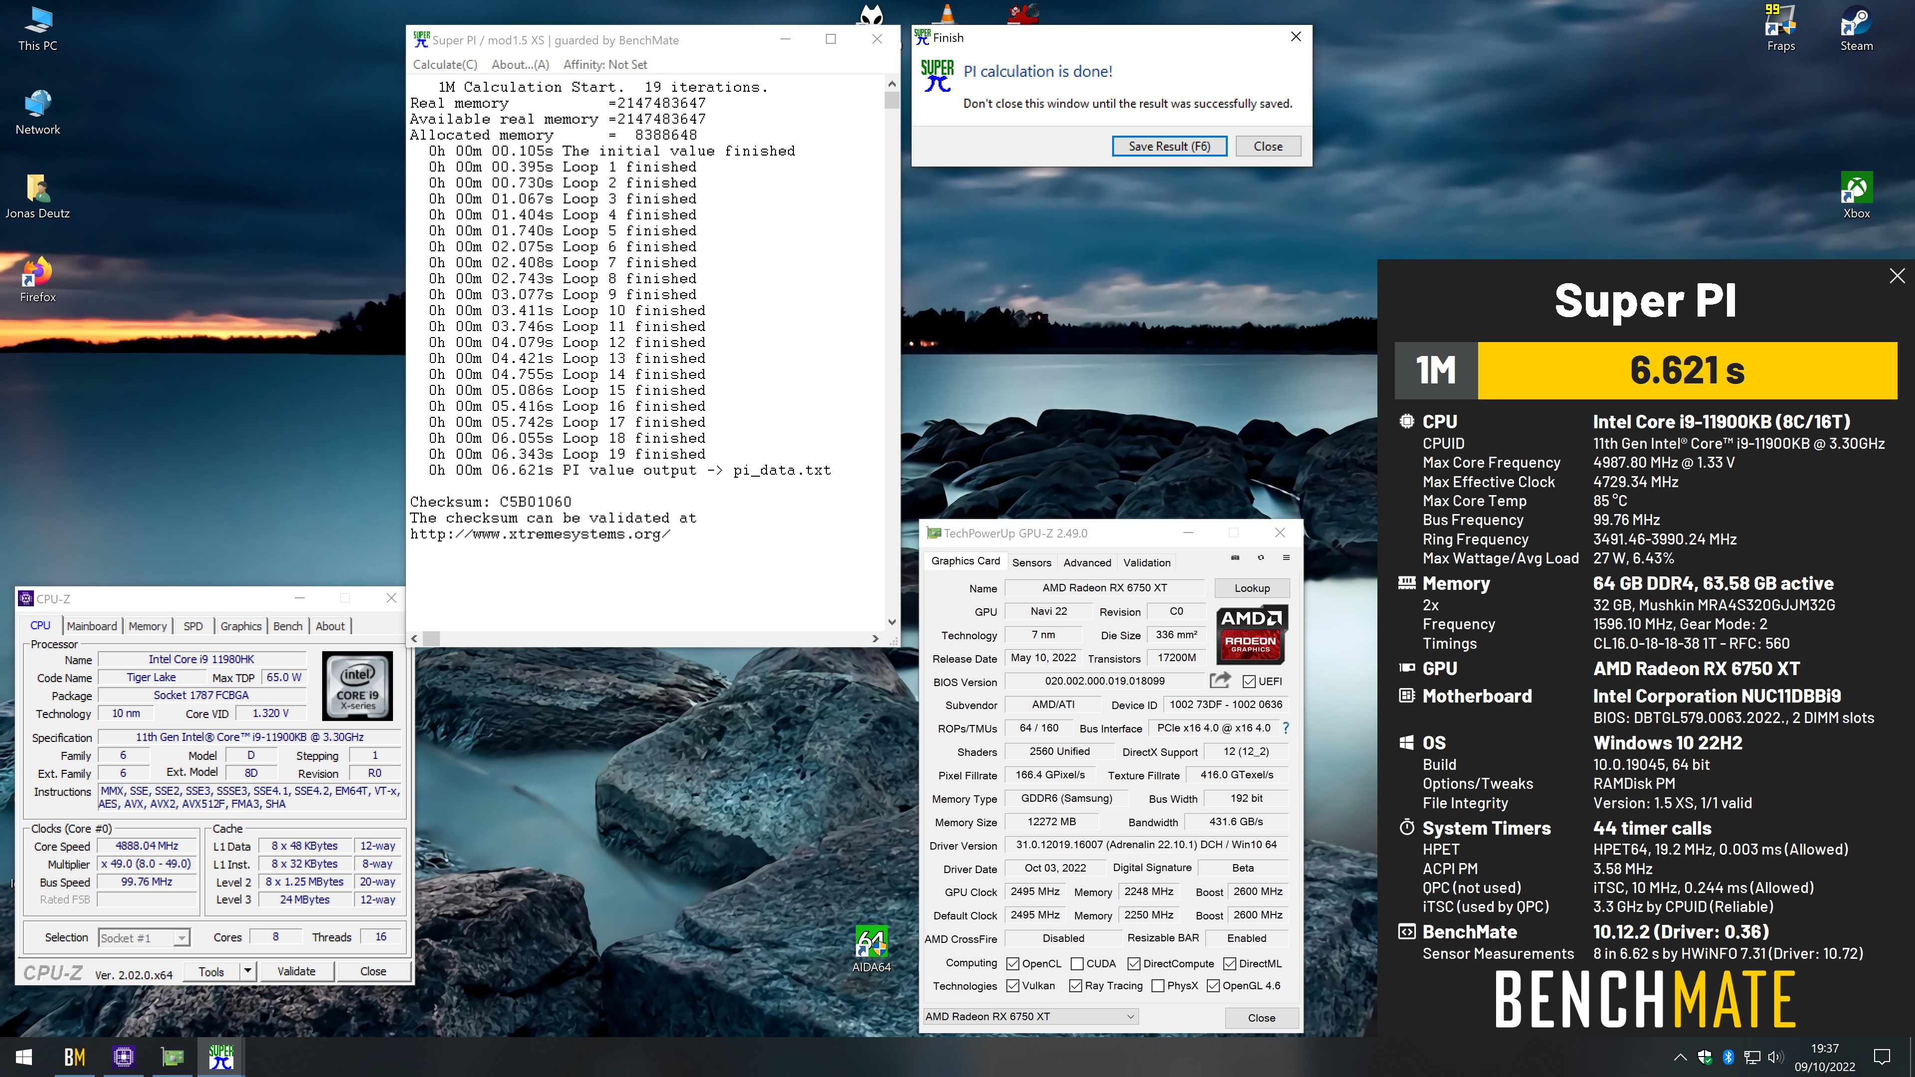Click GPU-Z taskbar icon
This screenshot has height=1077, width=1915.
tap(173, 1057)
